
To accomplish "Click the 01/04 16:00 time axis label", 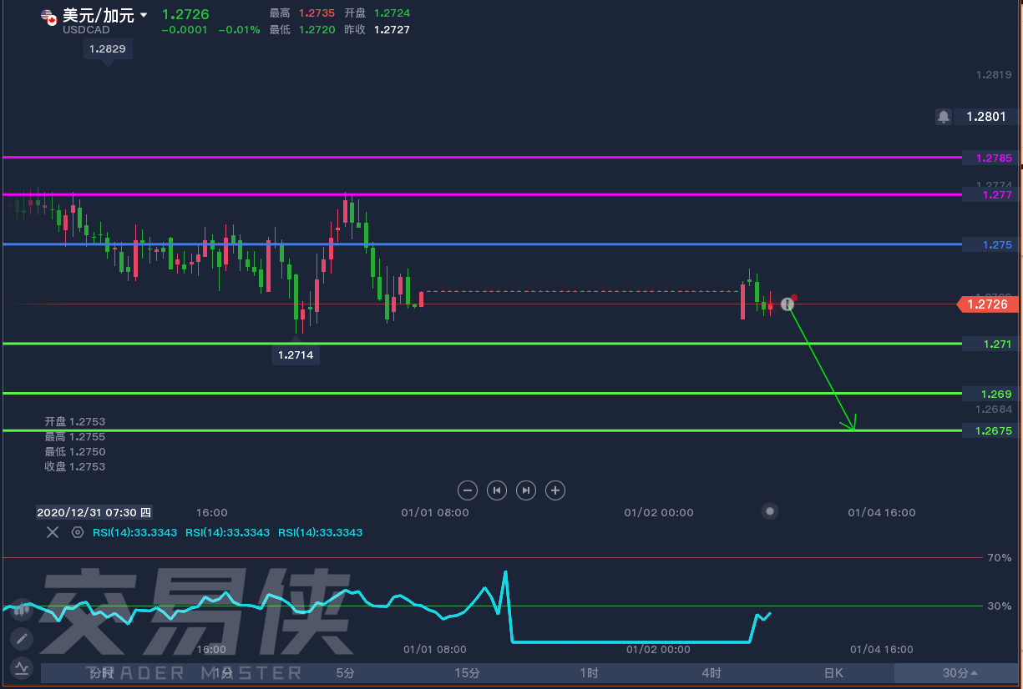I will 882,512.
